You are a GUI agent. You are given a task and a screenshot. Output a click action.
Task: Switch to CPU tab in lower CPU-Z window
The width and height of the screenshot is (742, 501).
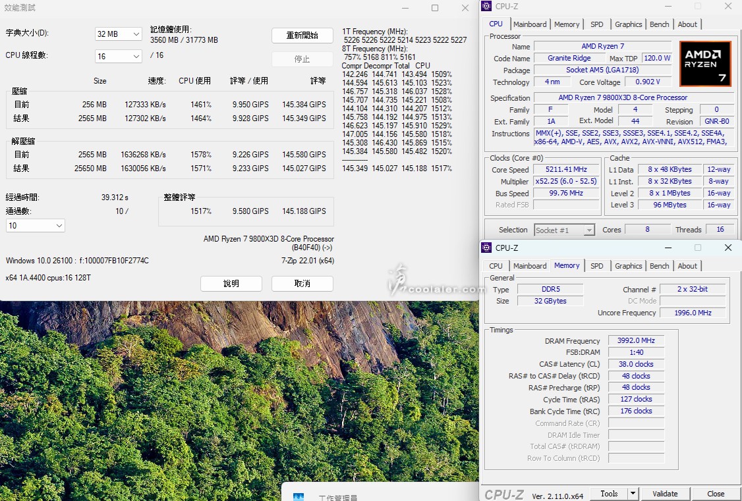tap(496, 265)
